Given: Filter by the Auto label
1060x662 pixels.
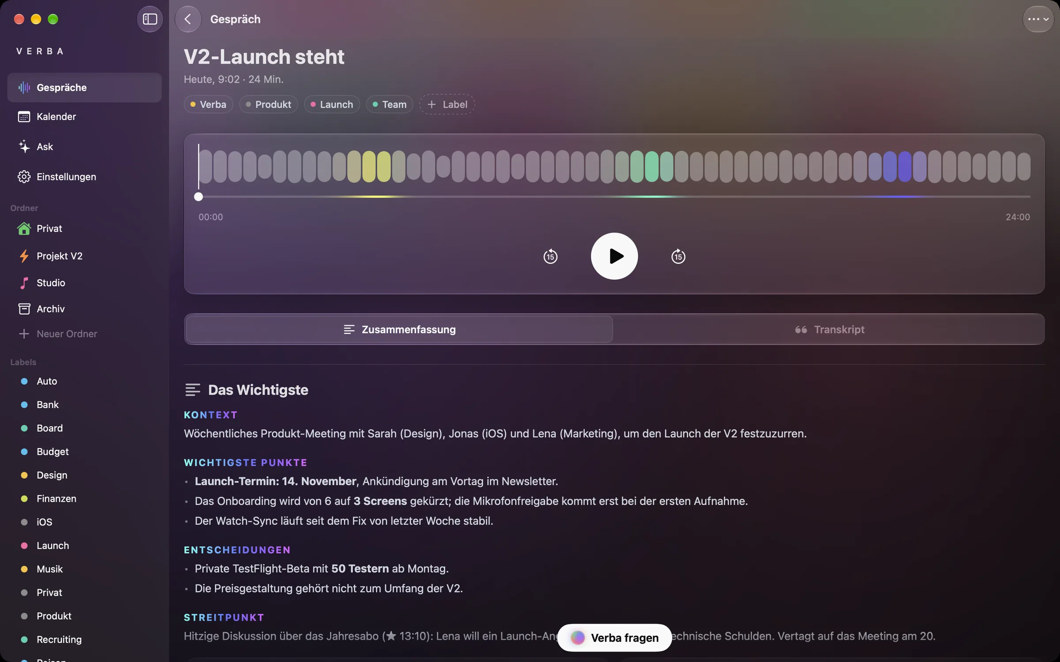Looking at the screenshot, I should (84, 381).
